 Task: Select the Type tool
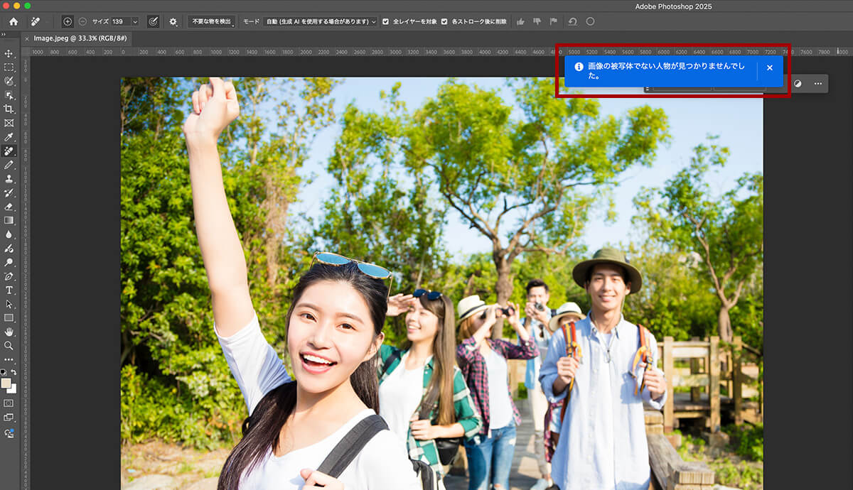click(9, 290)
